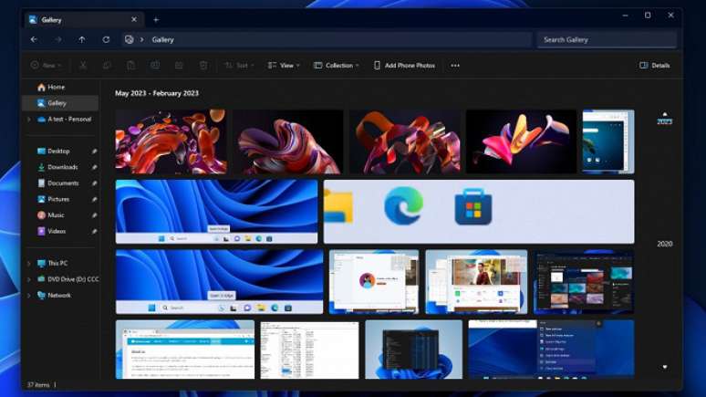This screenshot has width=706, height=397.
Task: Select the context menu screenshot thumbnail
Action: click(551, 350)
